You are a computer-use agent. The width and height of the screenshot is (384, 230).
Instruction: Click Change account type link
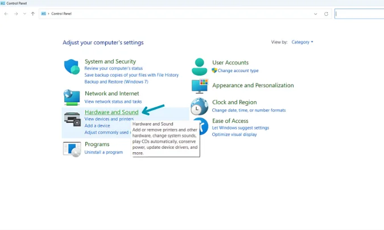click(238, 70)
